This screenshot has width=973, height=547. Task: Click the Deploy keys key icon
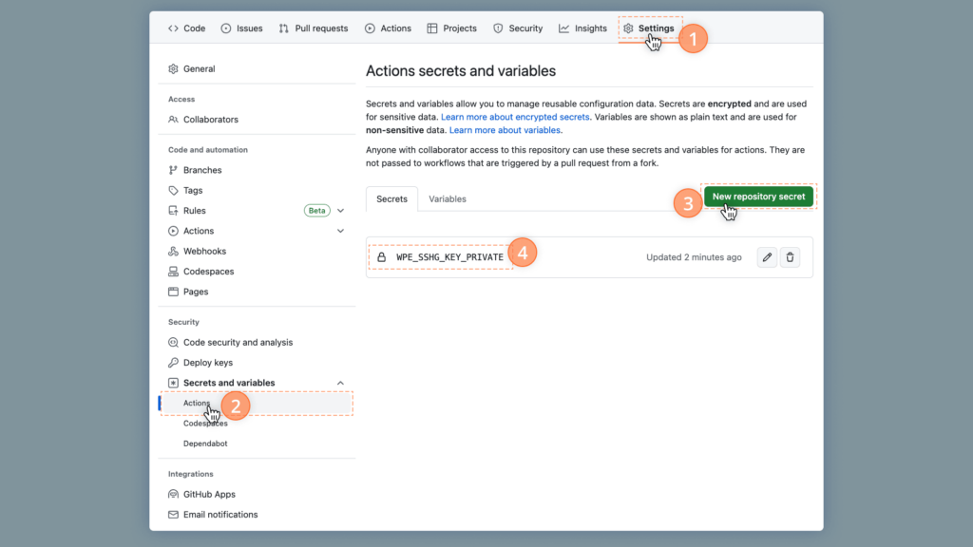coord(176,362)
